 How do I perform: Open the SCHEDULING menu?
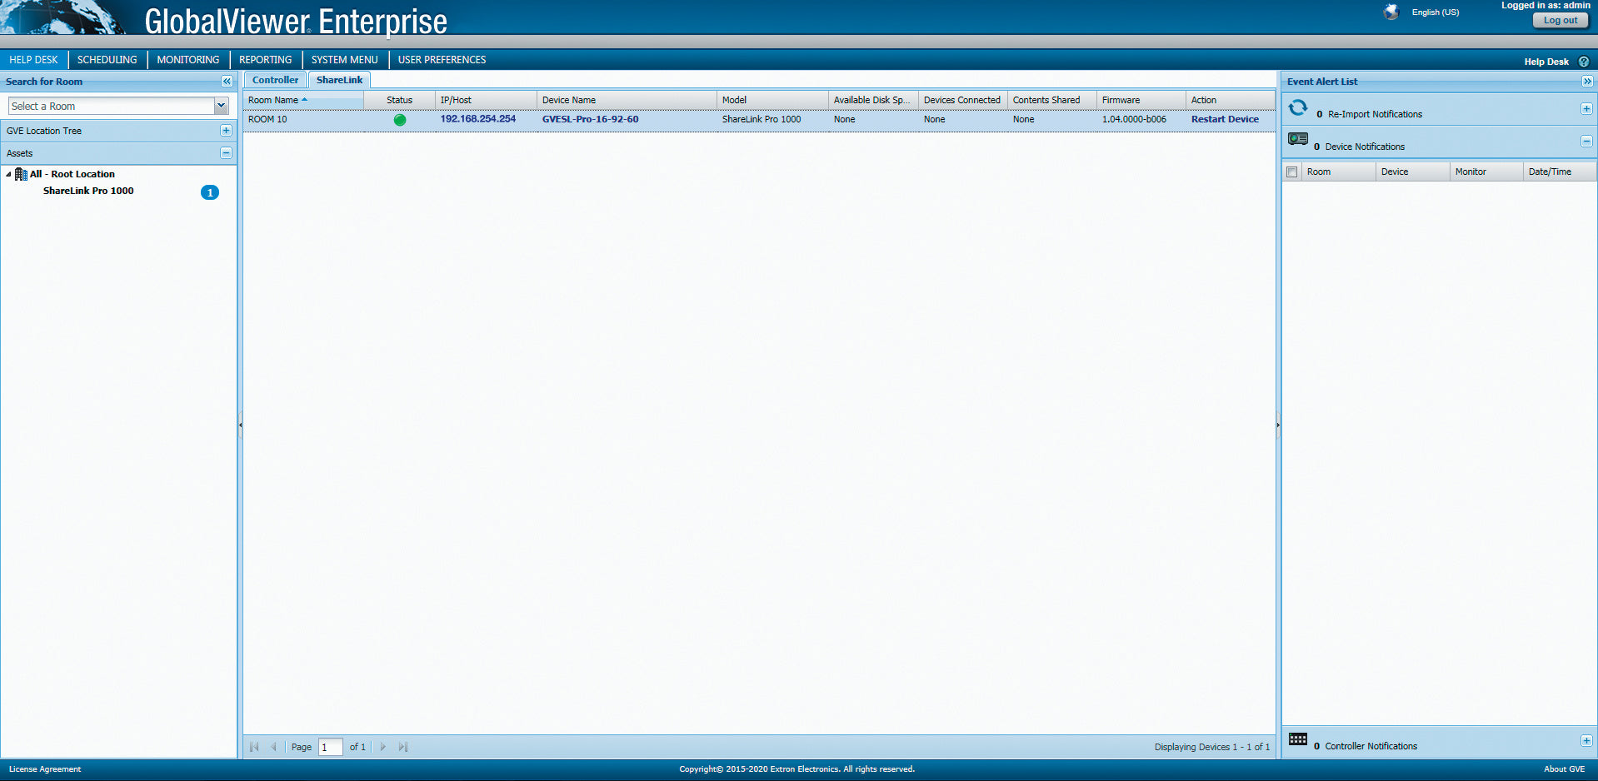pyautogui.click(x=107, y=60)
